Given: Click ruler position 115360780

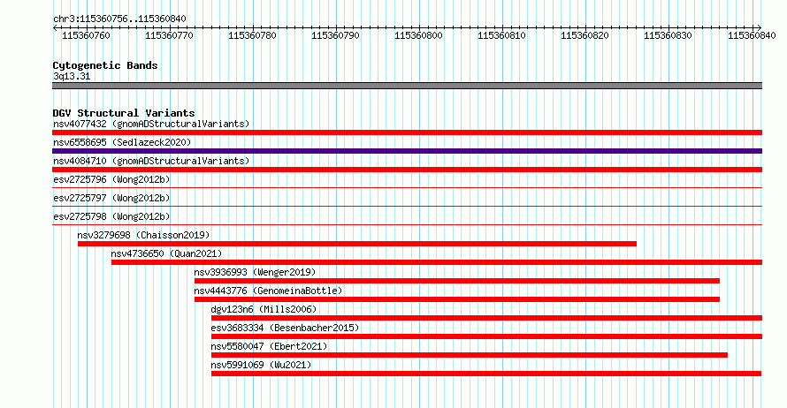Looking at the screenshot, I should tap(252, 35).
